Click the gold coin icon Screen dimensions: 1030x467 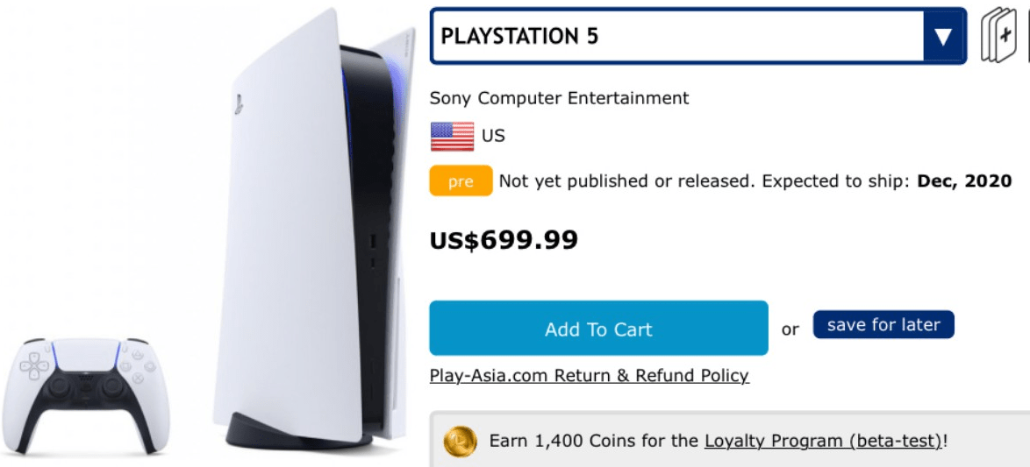tap(460, 441)
